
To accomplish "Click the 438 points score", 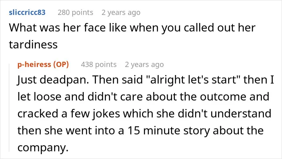I will pos(99,65).
